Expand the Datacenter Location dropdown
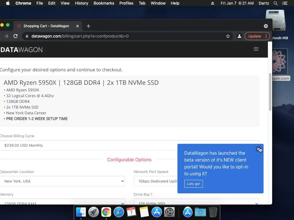The height and width of the screenshot is (220, 294). [62, 181]
